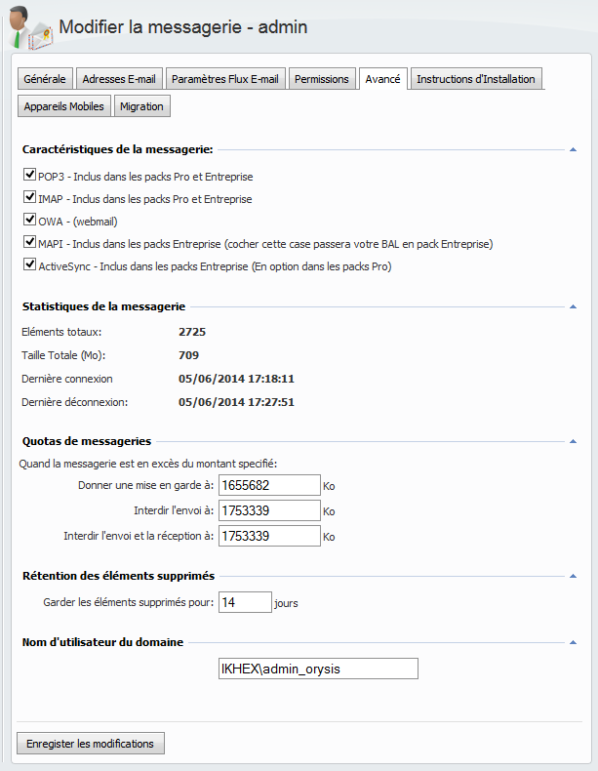The image size is (598, 771).
Task: Select the Permissions tab
Action: pyautogui.click(x=322, y=79)
